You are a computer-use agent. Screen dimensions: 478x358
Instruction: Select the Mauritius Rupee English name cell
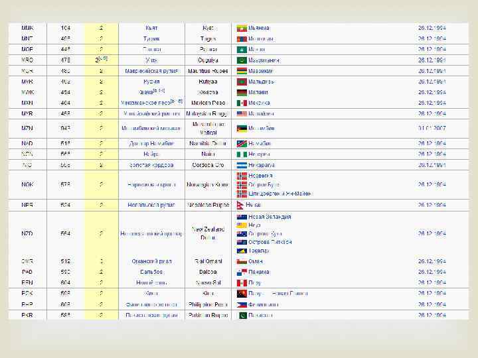pos(208,71)
